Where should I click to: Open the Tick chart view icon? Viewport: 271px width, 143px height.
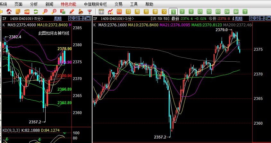coord(119,12)
